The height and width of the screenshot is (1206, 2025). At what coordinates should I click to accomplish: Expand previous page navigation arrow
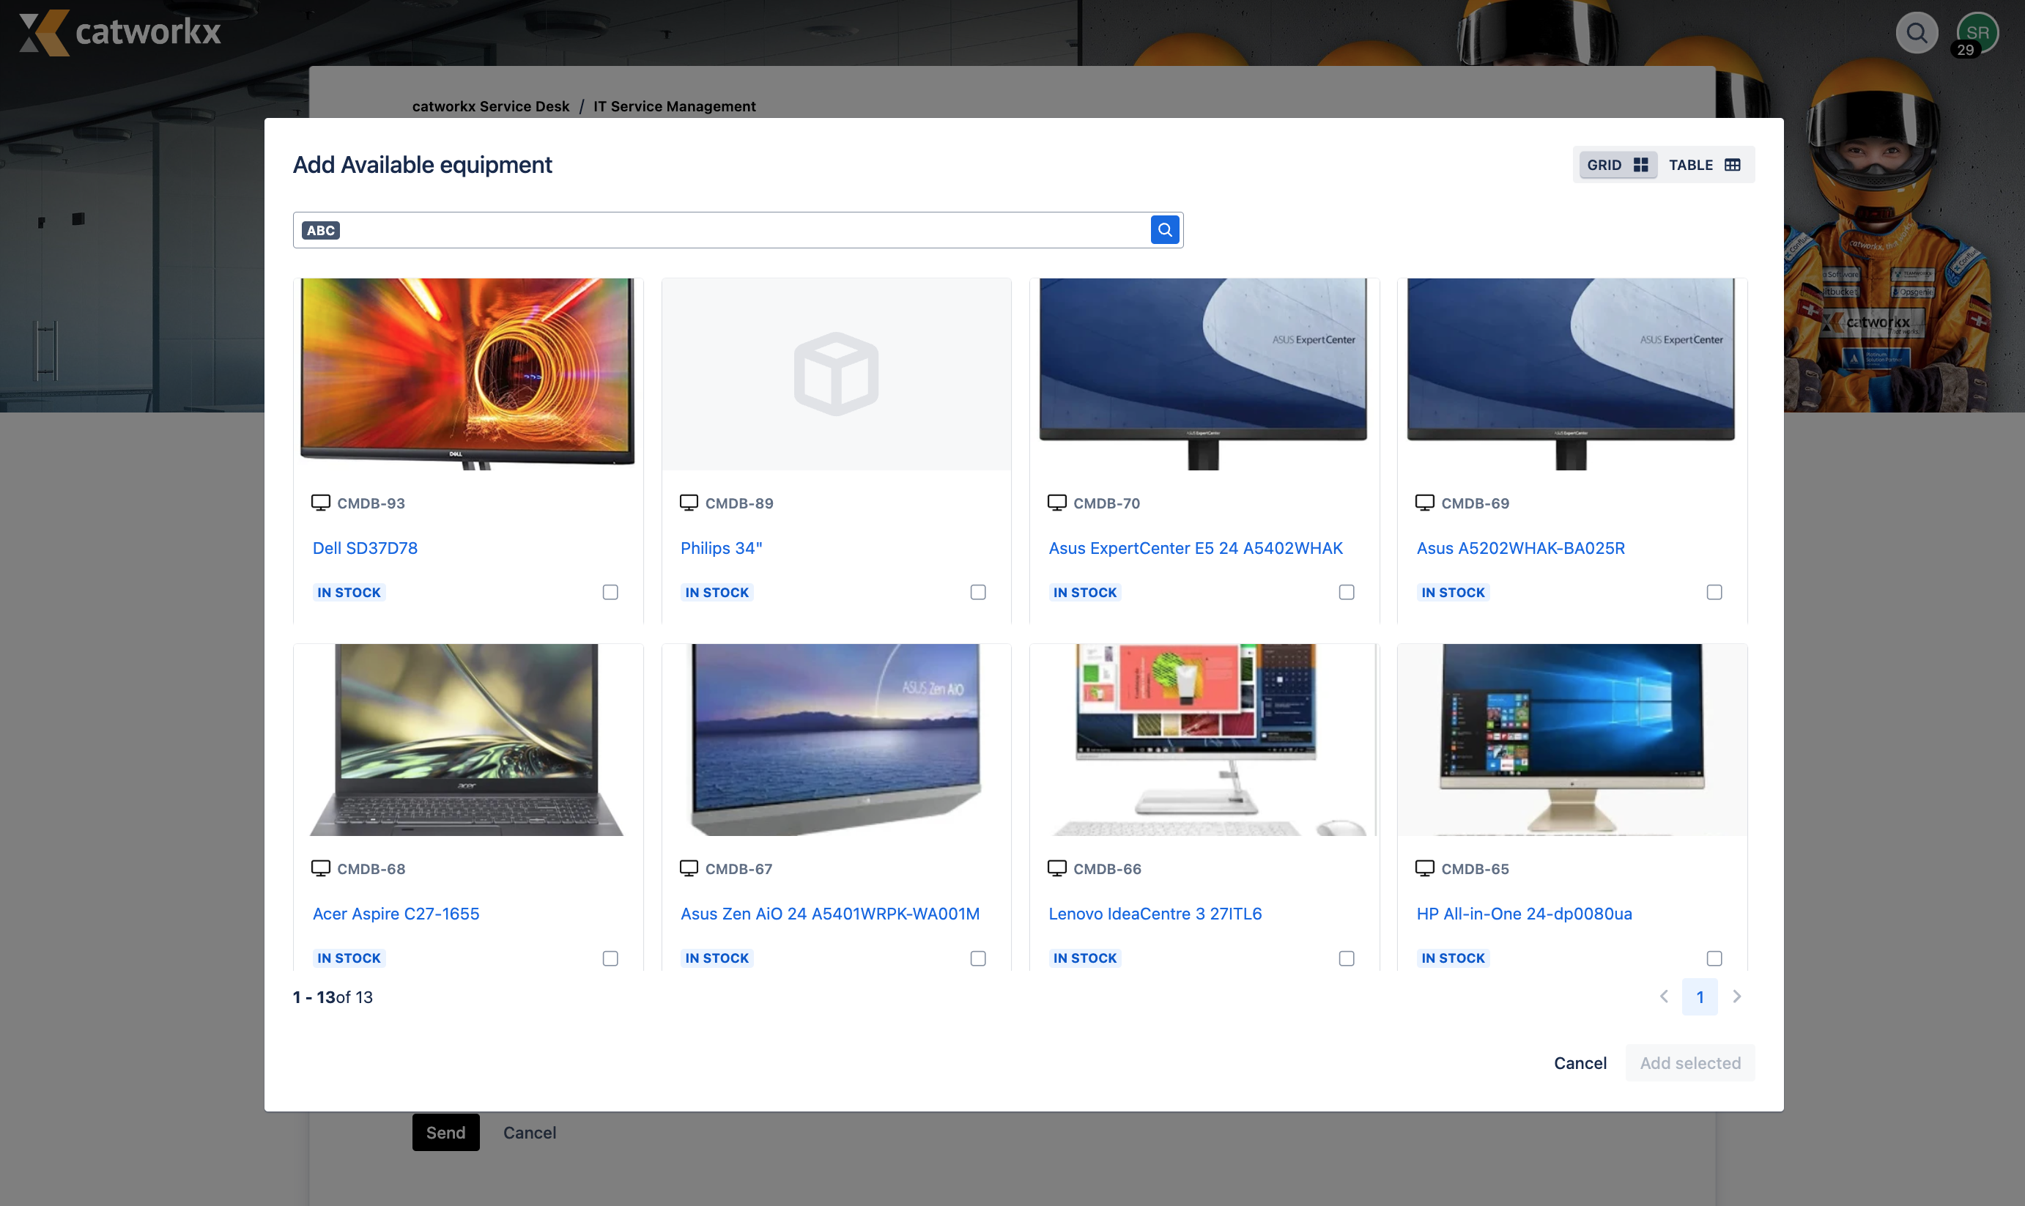point(1663,996)
